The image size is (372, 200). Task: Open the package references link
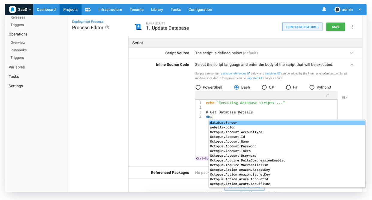pos(234,73)
